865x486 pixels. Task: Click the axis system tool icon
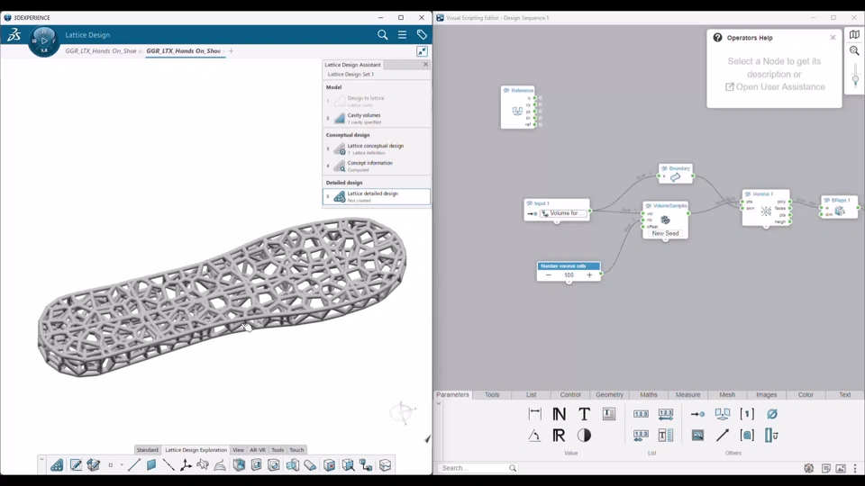(x=186, y=465)
